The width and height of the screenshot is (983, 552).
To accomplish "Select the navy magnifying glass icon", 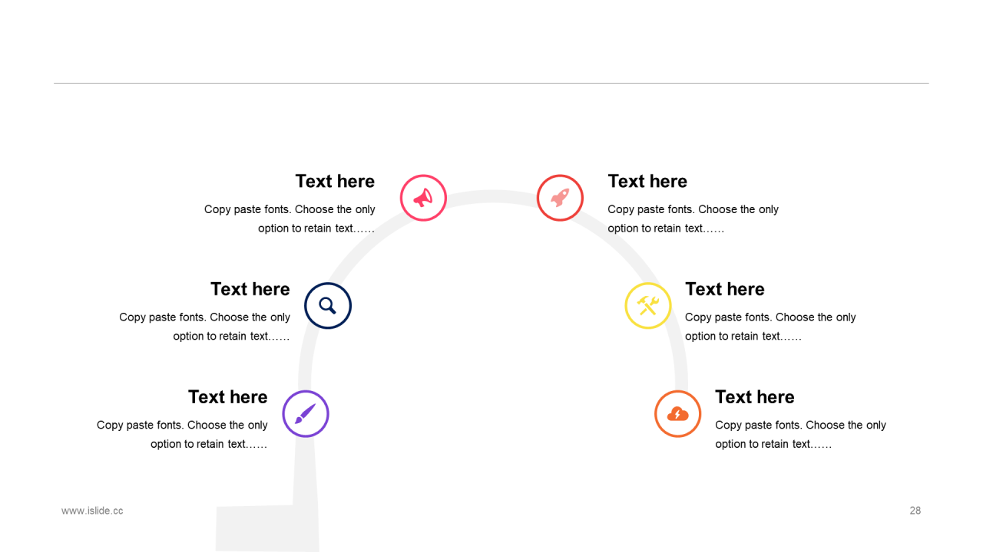I will point(328,306).
